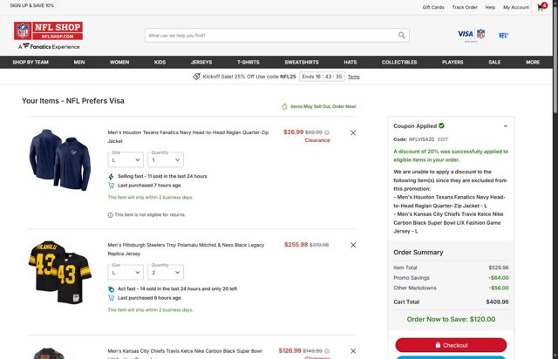This screenshot has height=359, width=558.
Task: Open the Women menu
Action: (x=119, y=62)
